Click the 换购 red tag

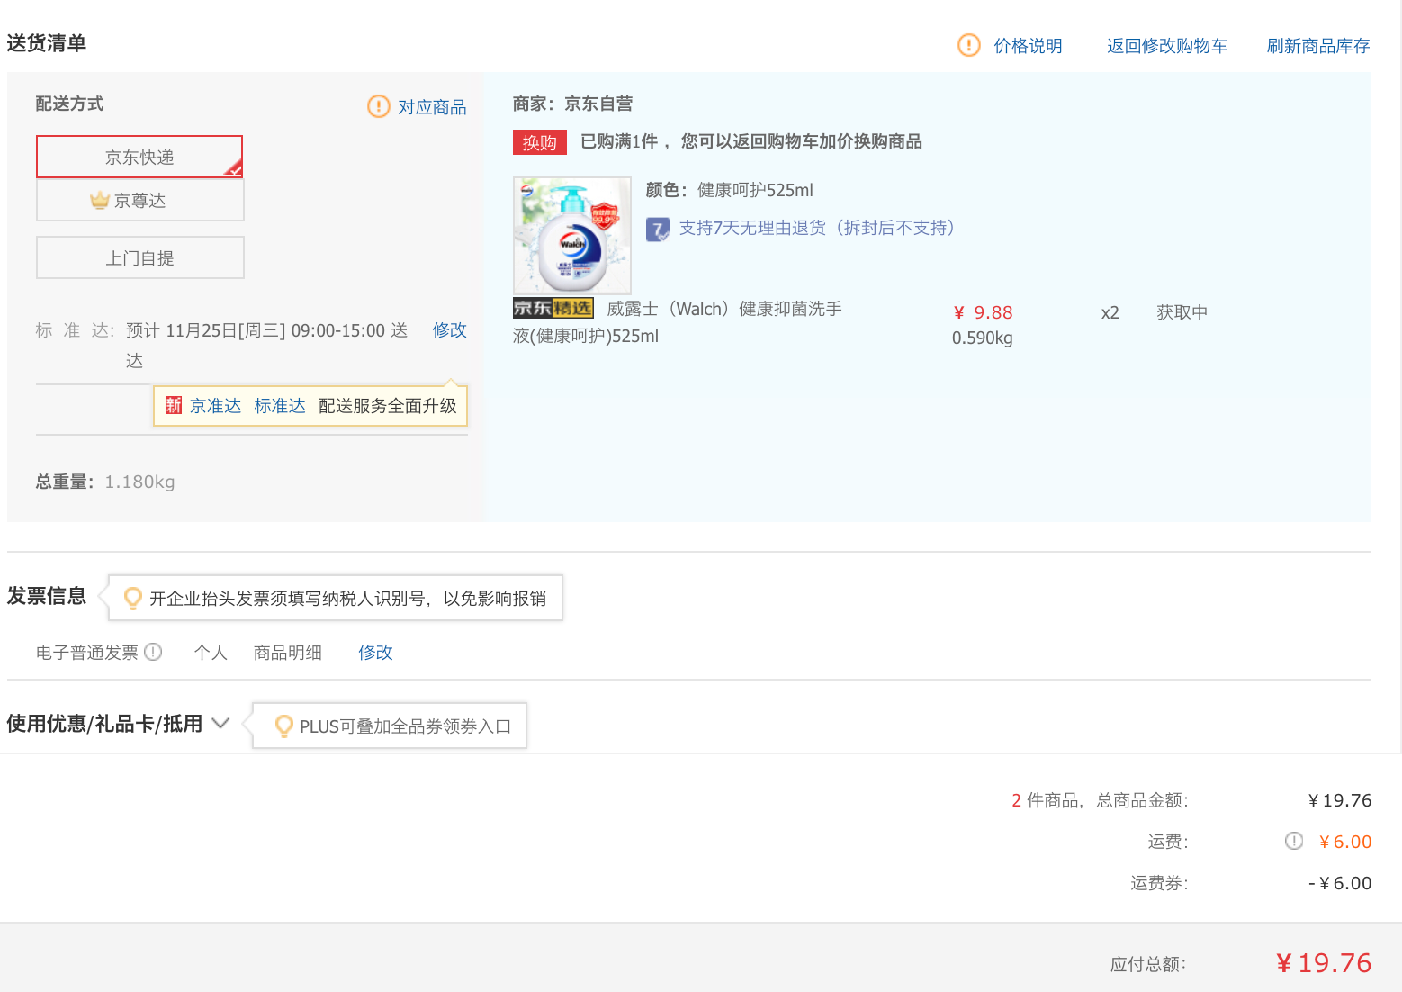click(539, 142)
